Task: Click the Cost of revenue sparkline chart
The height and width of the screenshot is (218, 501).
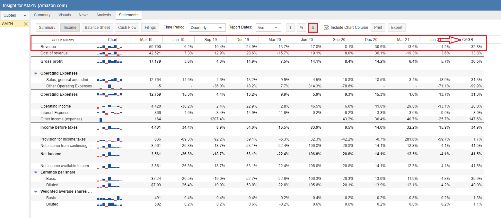Action: coord(110,53)
